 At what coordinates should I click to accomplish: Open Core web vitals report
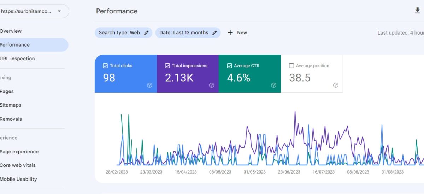(x=18, y=165)
